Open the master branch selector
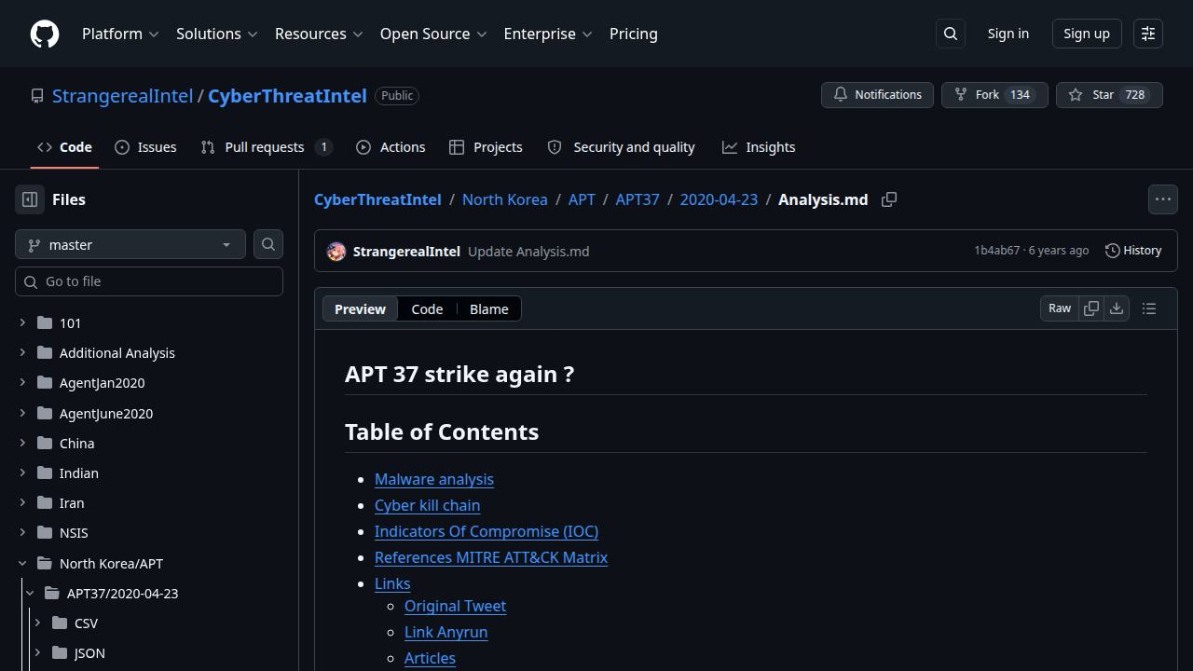The image size is (1193, 671). coord(130,244)
